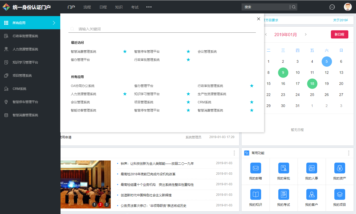
Task: Click the 行政审批管理系统 sidebar icon
Action: tap(6, 36)
